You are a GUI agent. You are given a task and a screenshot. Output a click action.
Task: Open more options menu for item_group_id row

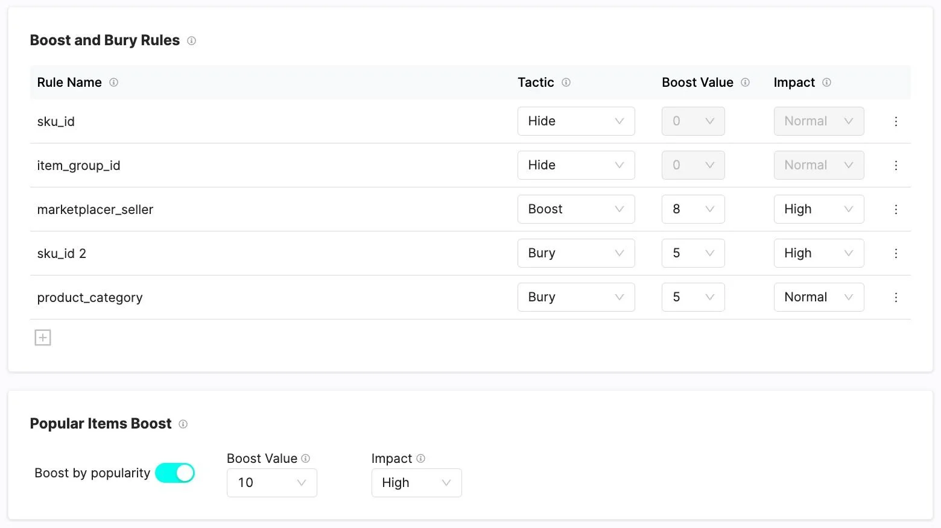point(896,165)
